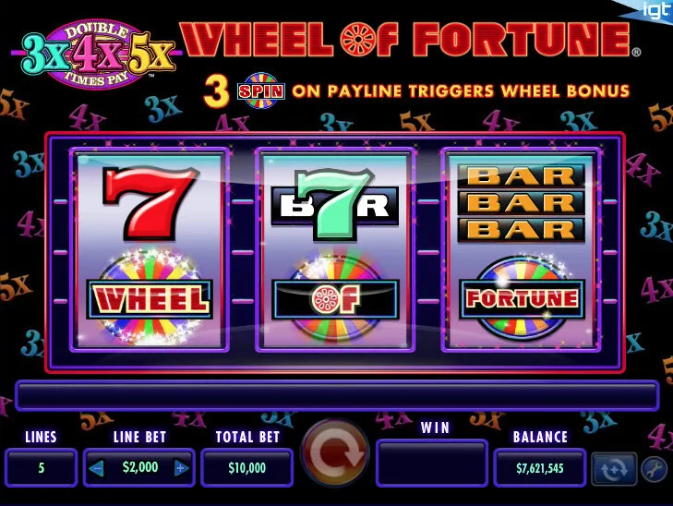Click the Wheel of Fortune title banner
Screen dimensions: 673x506
(x=410, y=40)
